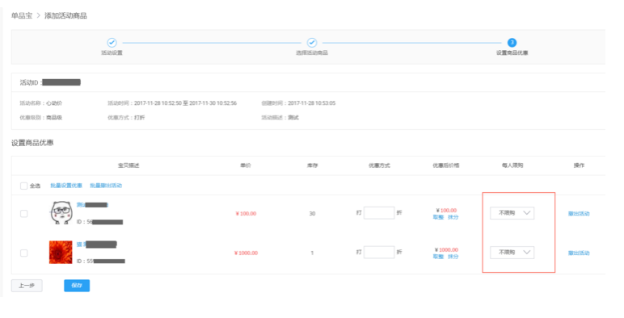Click 取整 under the ¥1000.00 discounted price

[x=438, y=257]
